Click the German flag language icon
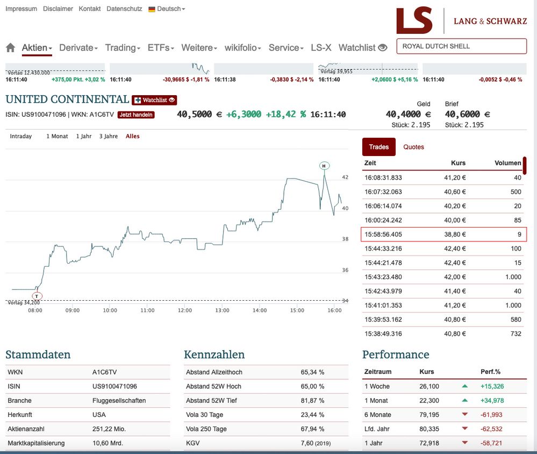This screenshot has height=454, width=537. click(152, 9)
